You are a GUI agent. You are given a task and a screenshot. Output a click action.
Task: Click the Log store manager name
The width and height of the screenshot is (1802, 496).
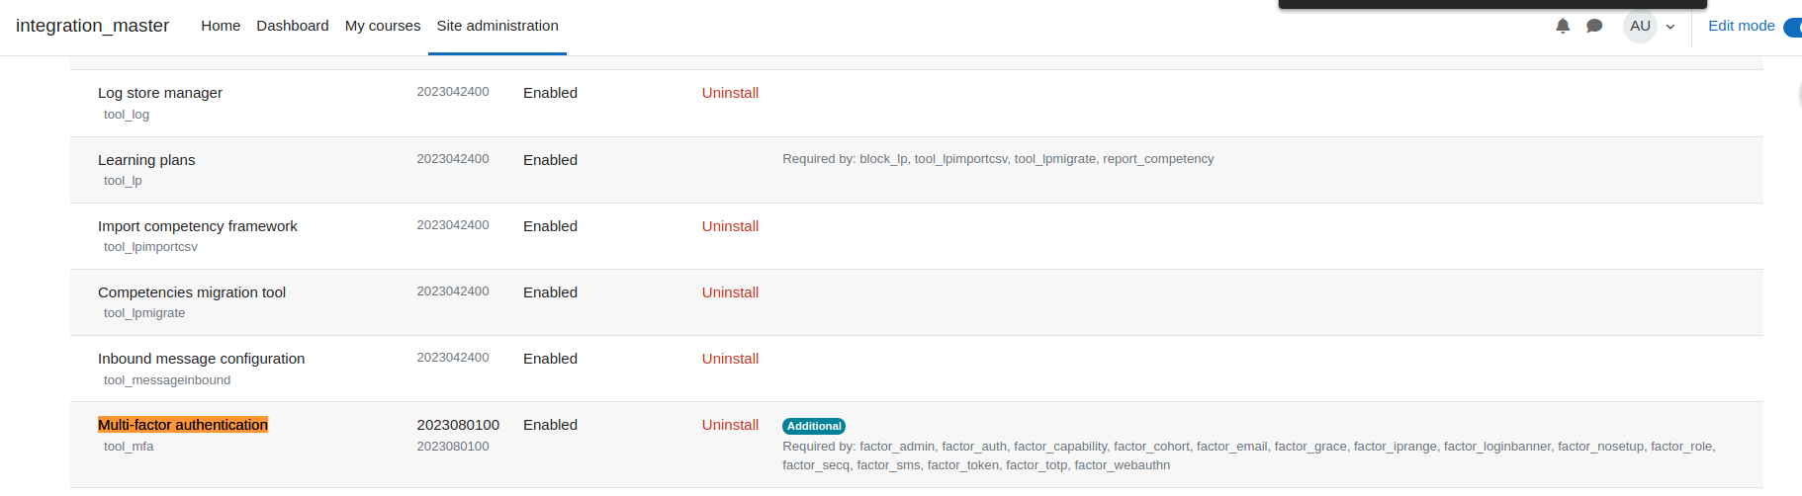click(160, 93)
